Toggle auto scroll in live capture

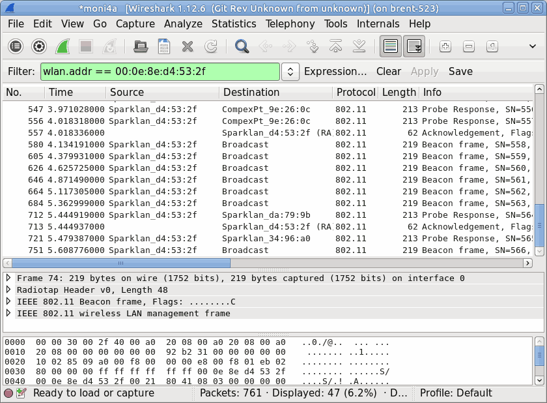(x=414, y=46)
